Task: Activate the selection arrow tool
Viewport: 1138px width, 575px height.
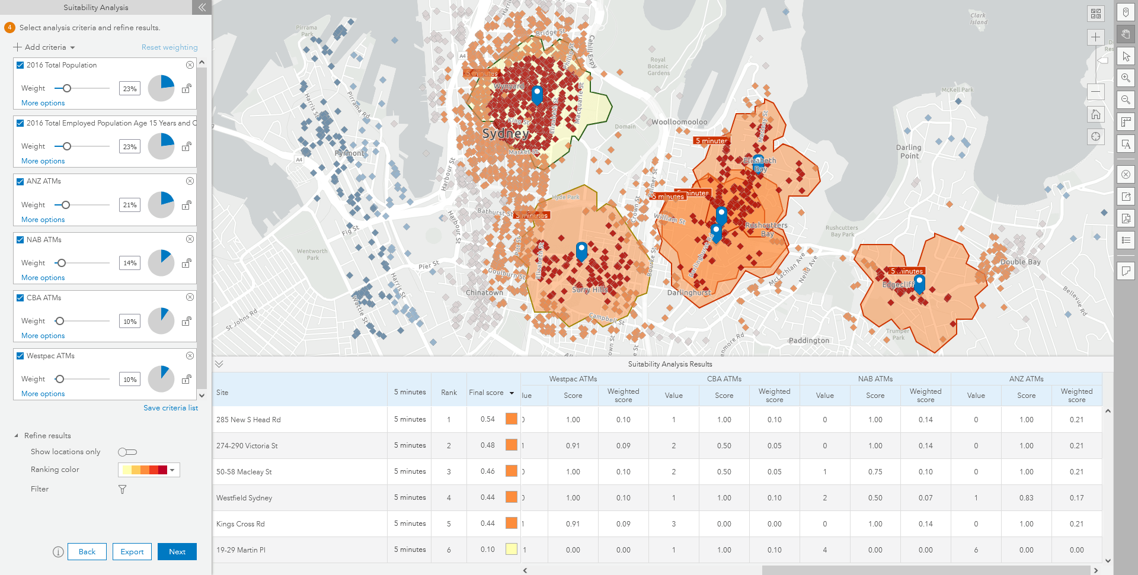Action: click(x=1125, y=56)
